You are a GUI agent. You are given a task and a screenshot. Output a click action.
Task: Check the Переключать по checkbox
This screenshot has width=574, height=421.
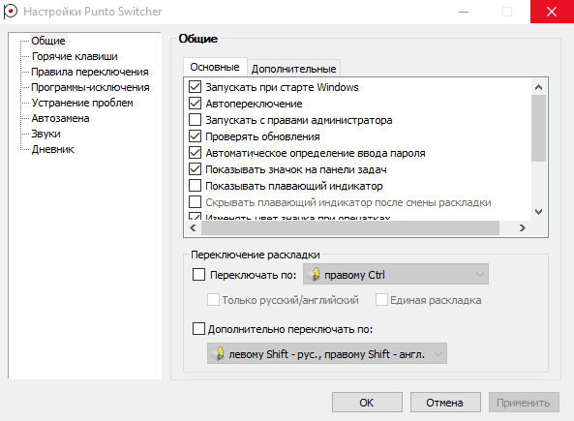(x=198, y=275)
